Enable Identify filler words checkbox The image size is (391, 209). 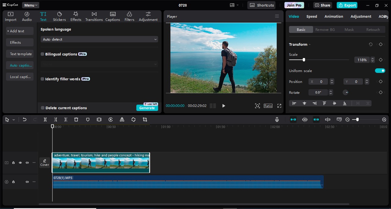(x=42, y=79)
